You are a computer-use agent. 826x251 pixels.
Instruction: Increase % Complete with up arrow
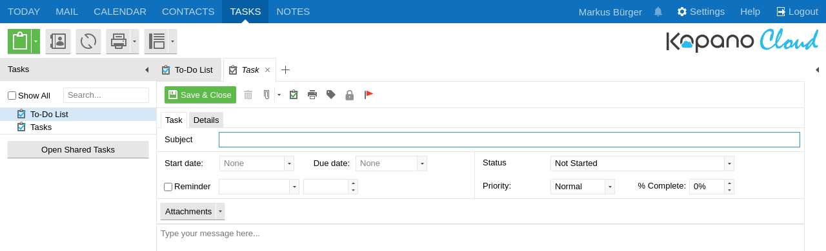(729, 183)
